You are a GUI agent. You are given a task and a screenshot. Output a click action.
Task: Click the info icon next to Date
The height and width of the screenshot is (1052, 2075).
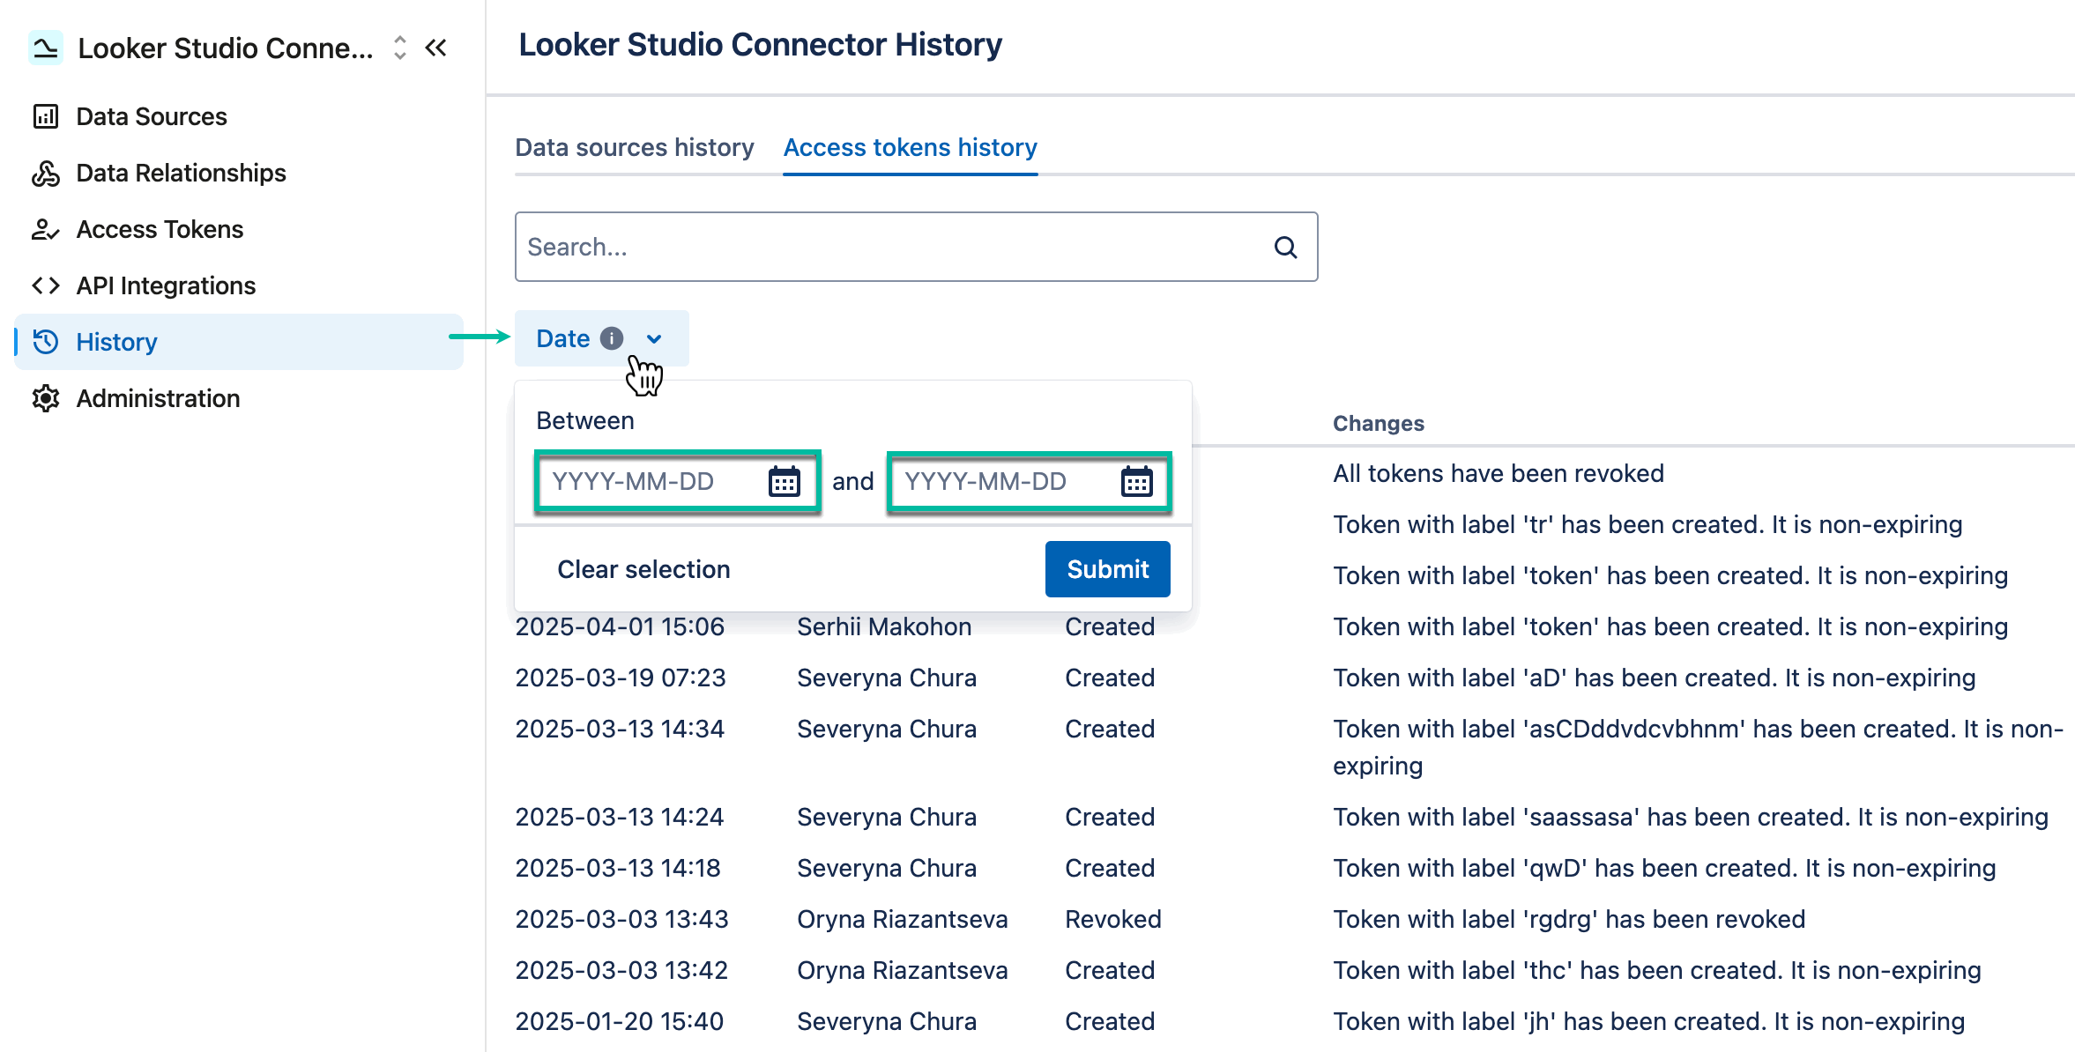point(613,337)
